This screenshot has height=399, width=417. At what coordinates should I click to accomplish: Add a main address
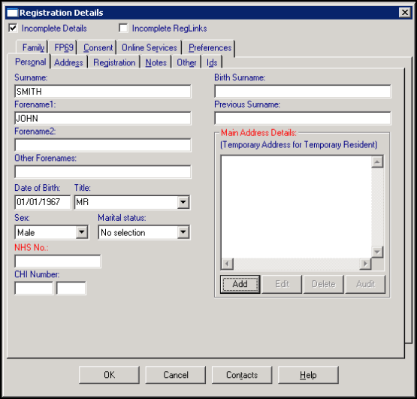click(240, 284)
